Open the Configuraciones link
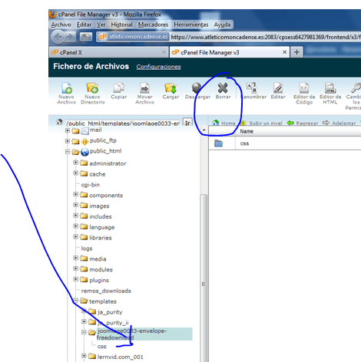Viewport: 361px width, 362px height. [158, 67]
